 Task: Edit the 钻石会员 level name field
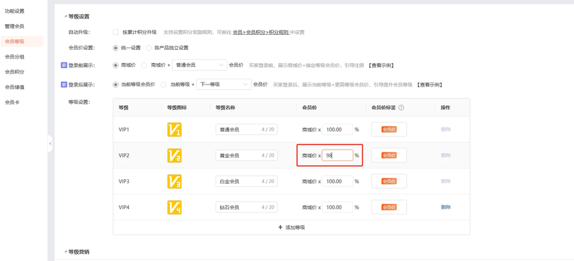(x=246, y=207)
